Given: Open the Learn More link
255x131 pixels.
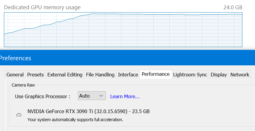Looking at the screenshot, I should pos(125,96).
